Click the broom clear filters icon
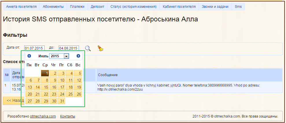This screenshot has height=123, width=286. tap(100, 48)
